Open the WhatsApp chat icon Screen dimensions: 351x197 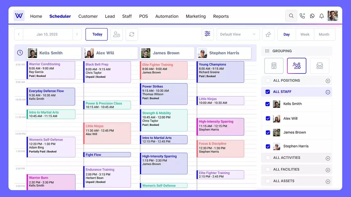coord(312,16)
